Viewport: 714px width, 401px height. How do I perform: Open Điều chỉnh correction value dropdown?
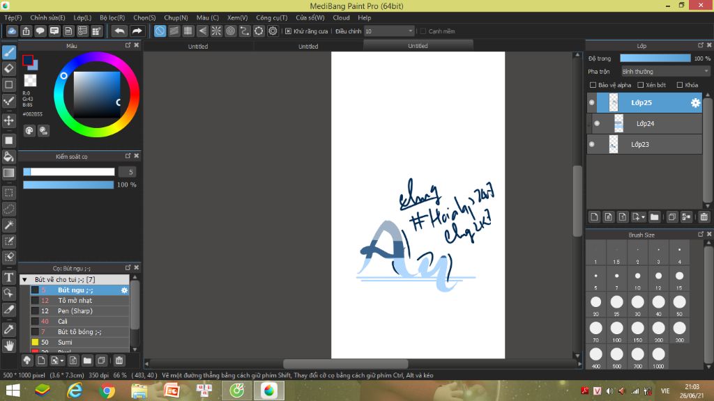(389, 31)
